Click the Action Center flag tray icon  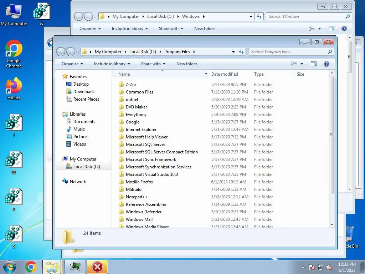pos(312,268)
